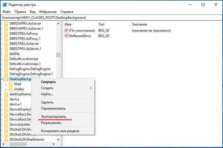
Task: Select the (По умолчанию) string value icon
Action: (66, 31)
